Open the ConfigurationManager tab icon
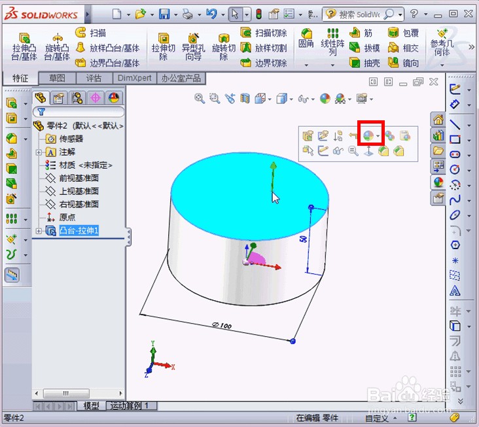The height and width of the screenshot is (427, 479). pos(77,98)
